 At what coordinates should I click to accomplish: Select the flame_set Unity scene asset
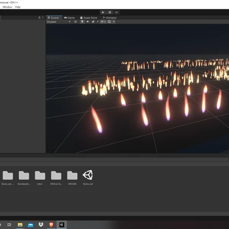coord(88,175)
